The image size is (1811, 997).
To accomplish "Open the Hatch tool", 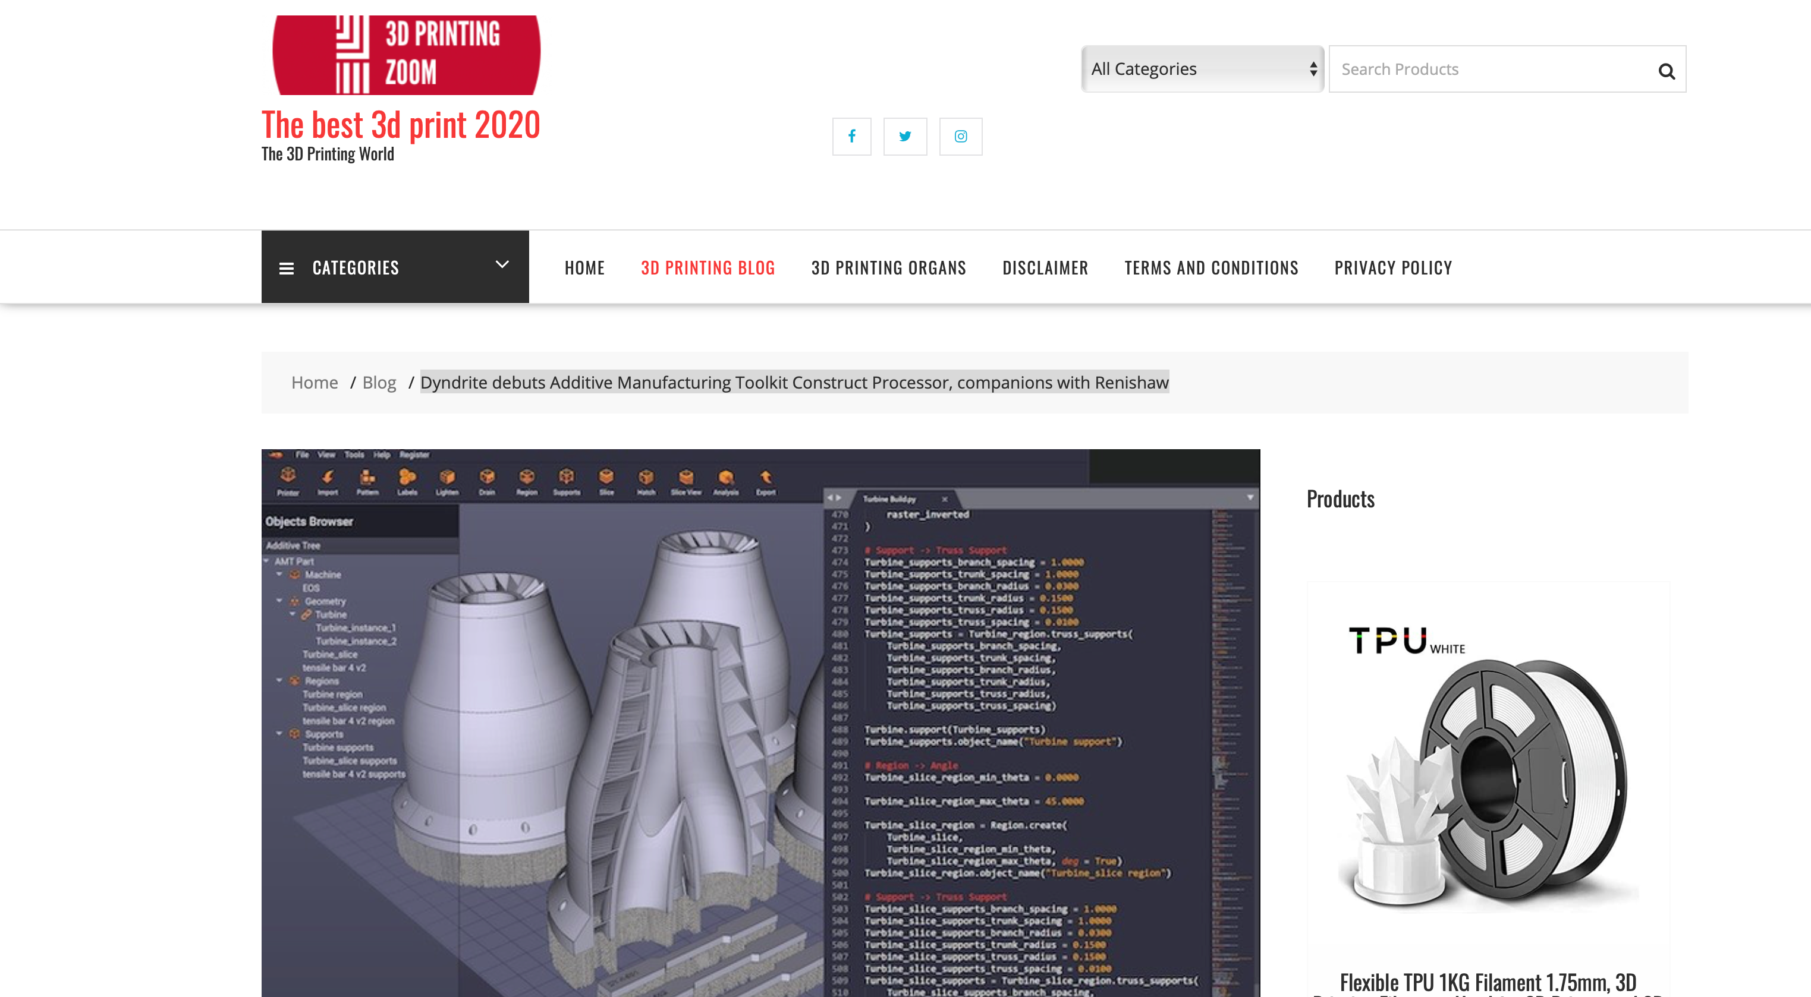I will point(646,478).
